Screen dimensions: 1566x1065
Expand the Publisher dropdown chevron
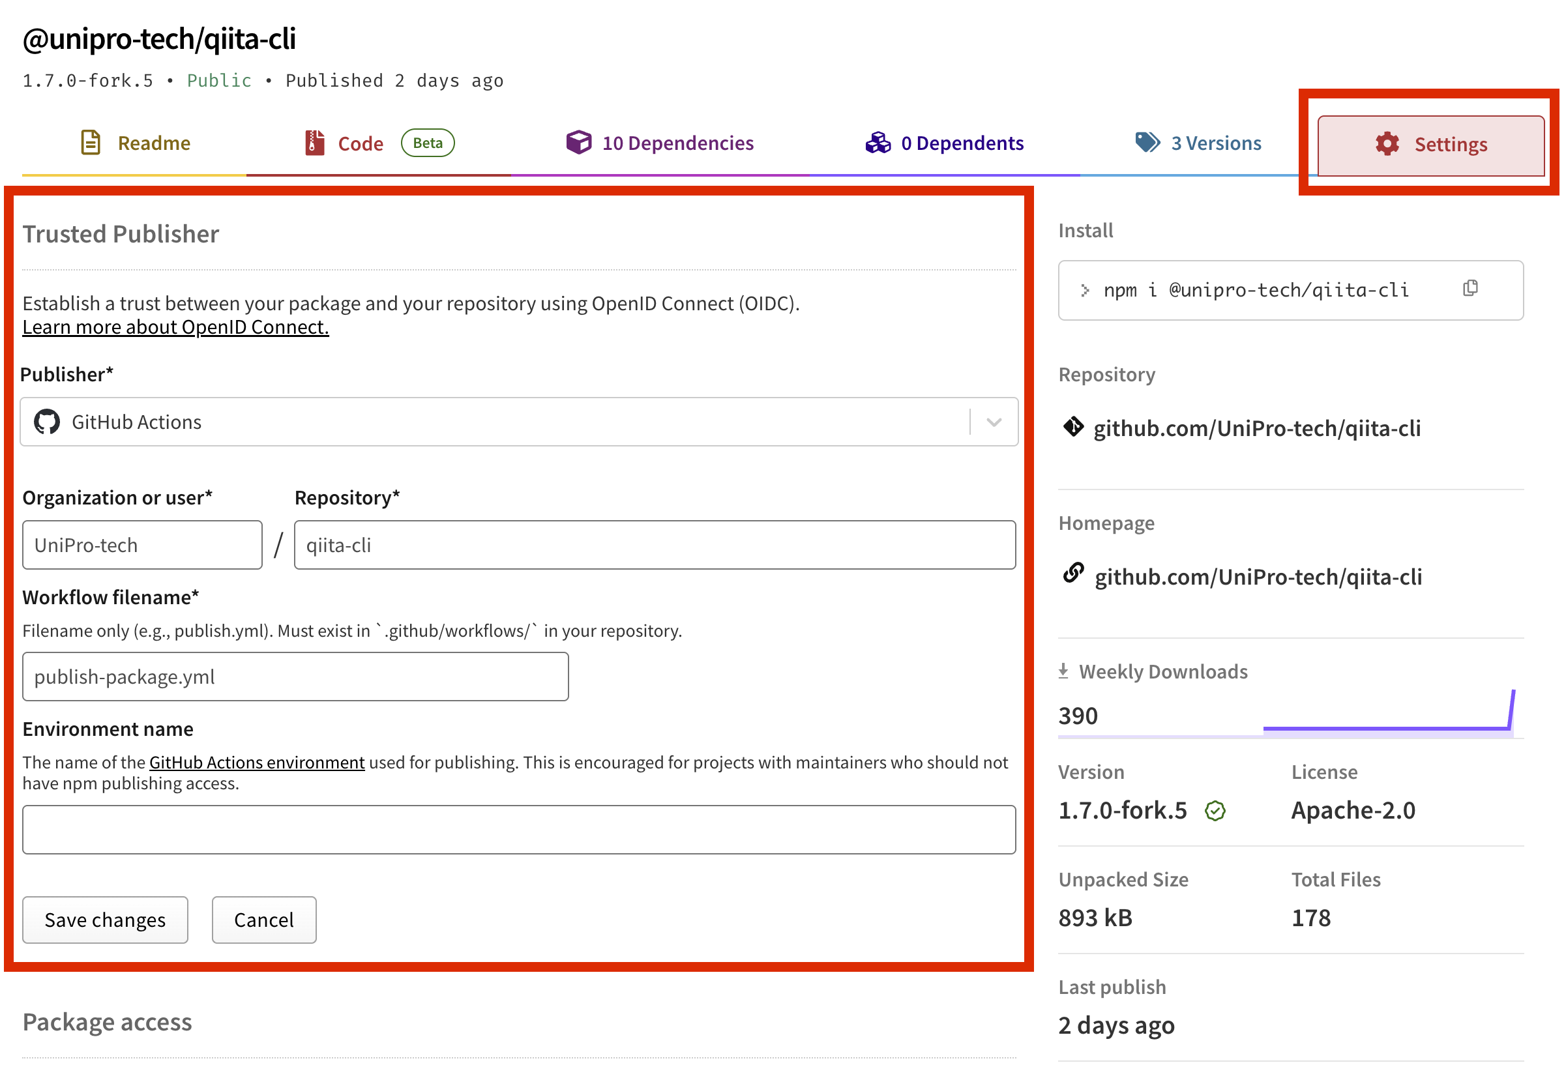tap(994, 422)
